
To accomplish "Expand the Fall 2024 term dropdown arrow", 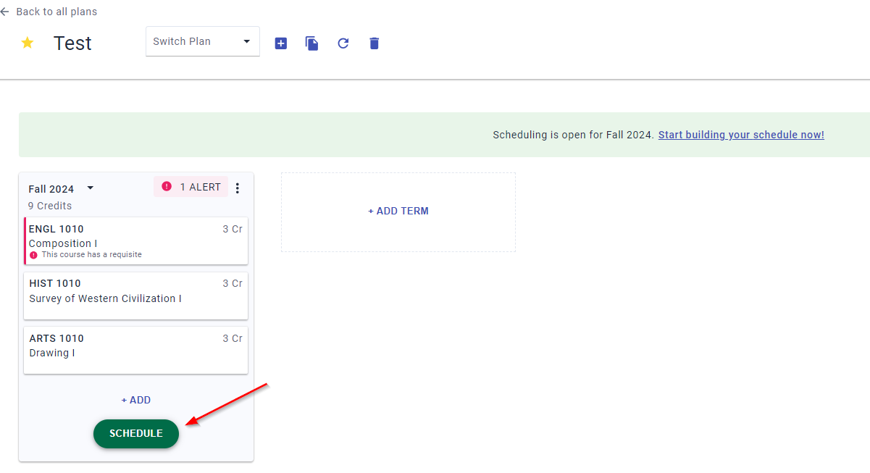I will tap(91, 188).
